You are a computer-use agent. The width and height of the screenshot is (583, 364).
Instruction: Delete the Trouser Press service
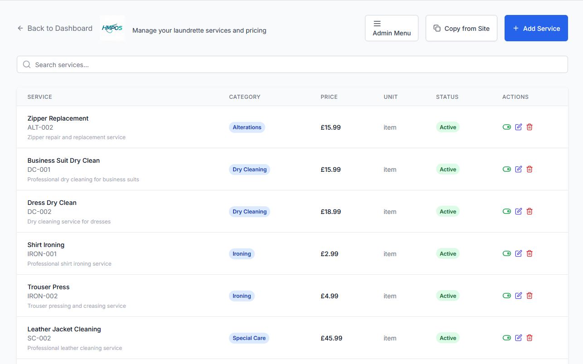tap(530, 296)
